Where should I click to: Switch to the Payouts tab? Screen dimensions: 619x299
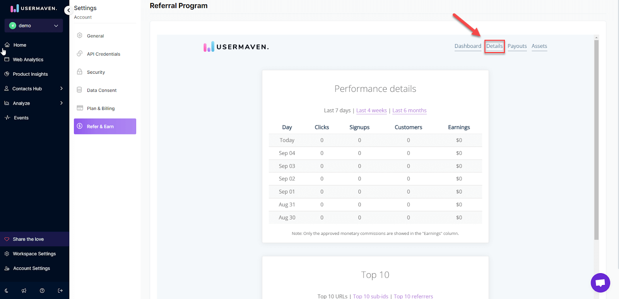pos(517,46)
